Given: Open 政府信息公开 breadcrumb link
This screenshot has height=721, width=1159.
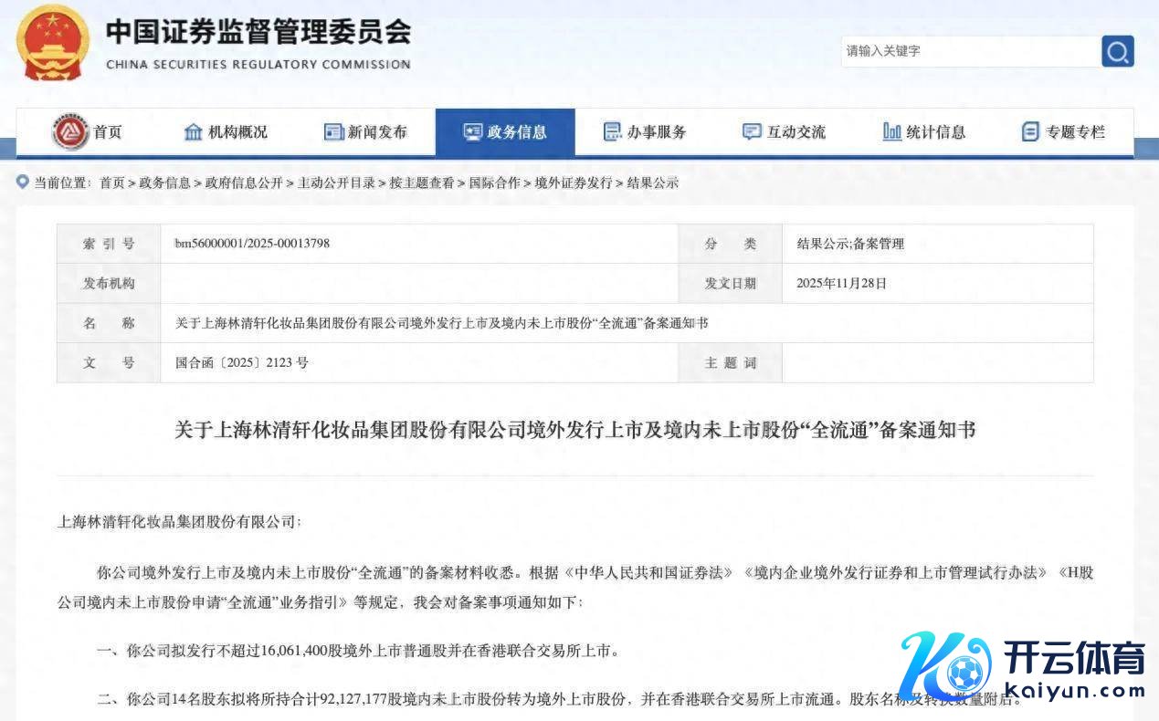Looking at the screenshot, I should 244,183.
